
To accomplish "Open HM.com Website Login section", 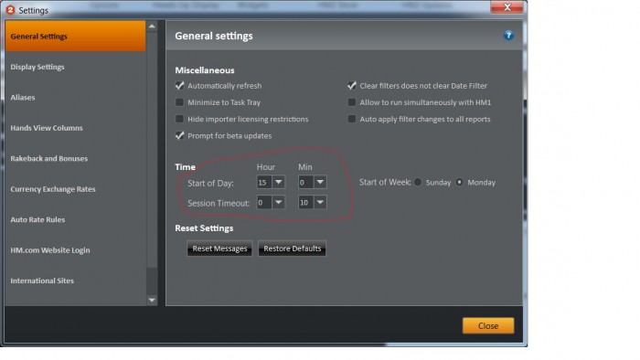I will [x=76, y=250].
